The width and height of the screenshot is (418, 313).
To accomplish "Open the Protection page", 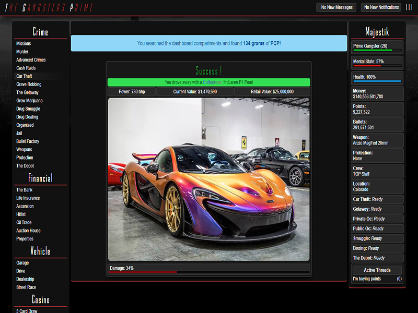I will tap(25, 158).
